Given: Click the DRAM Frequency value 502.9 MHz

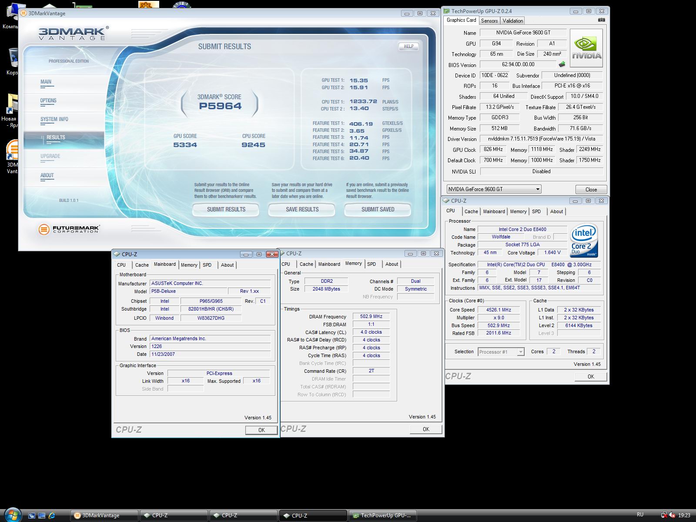Looking at the screenshot, I should [371, 317].
